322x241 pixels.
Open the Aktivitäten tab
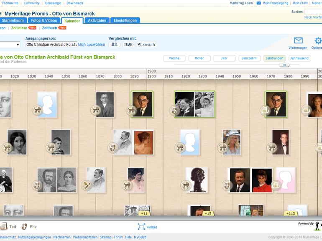(97, 20)
